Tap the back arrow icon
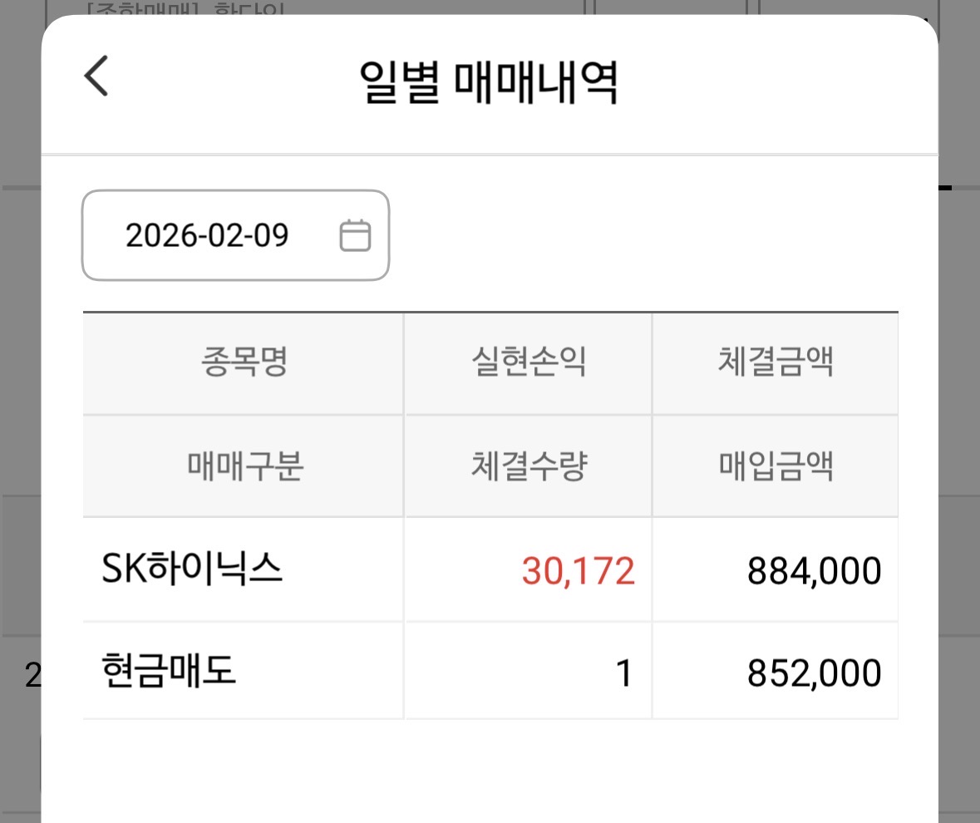 96,76
